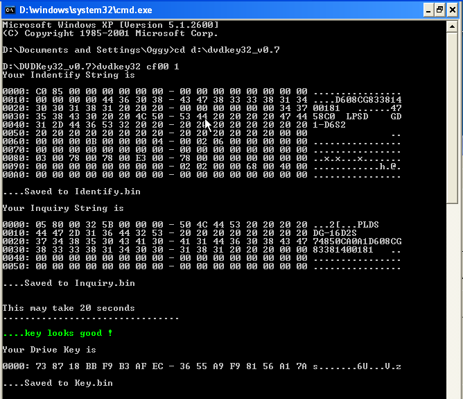The height and width of the screenshot is (399, 463).
Task: Open the cmd.exe system menu icon
Action: [x=10, y=10]
